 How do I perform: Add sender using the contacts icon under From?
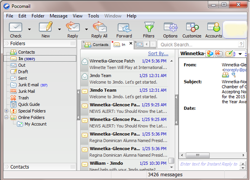[225, 75]
